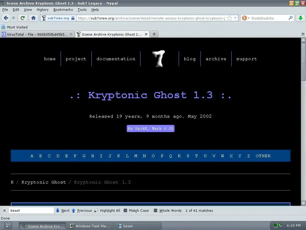
Task: Switch to Windows Task Manager in taskbar
Action: [x=90, y=226]
